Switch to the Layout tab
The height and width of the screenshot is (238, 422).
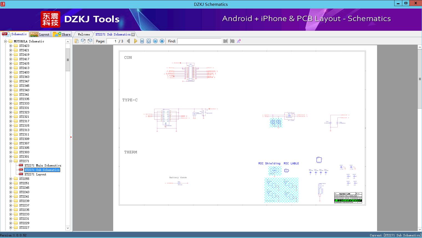[x=40, y=34]
